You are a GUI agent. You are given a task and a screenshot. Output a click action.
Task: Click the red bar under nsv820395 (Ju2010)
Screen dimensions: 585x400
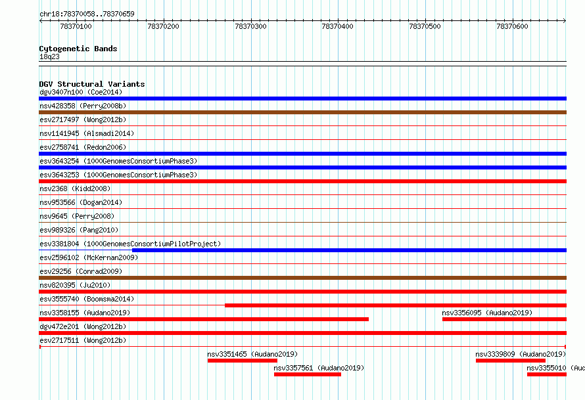(302, 292)
